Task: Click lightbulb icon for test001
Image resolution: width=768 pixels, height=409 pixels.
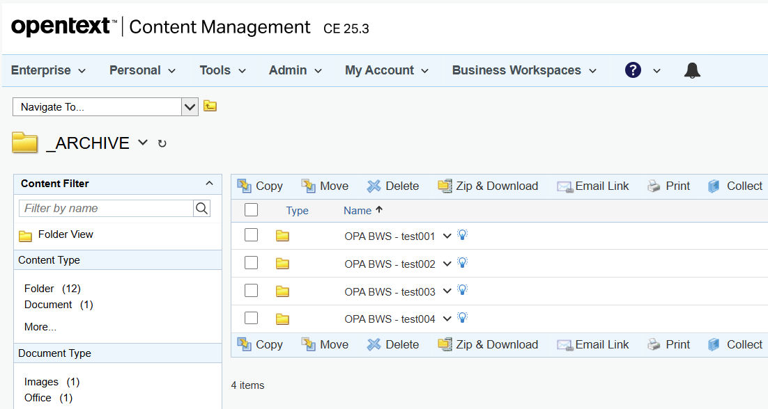Action: pos(462,235)
